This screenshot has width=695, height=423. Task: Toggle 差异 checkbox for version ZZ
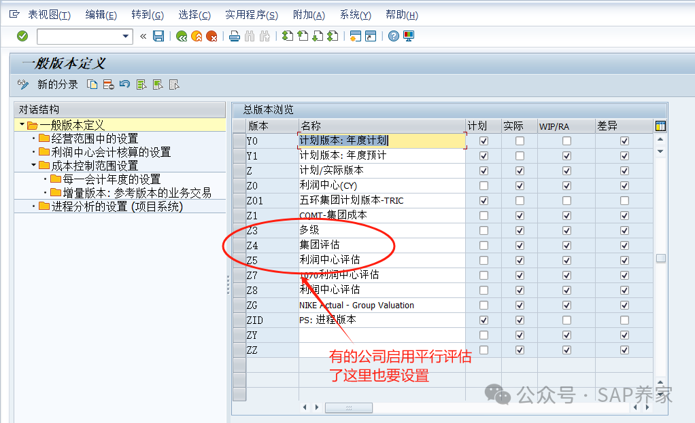624,350
